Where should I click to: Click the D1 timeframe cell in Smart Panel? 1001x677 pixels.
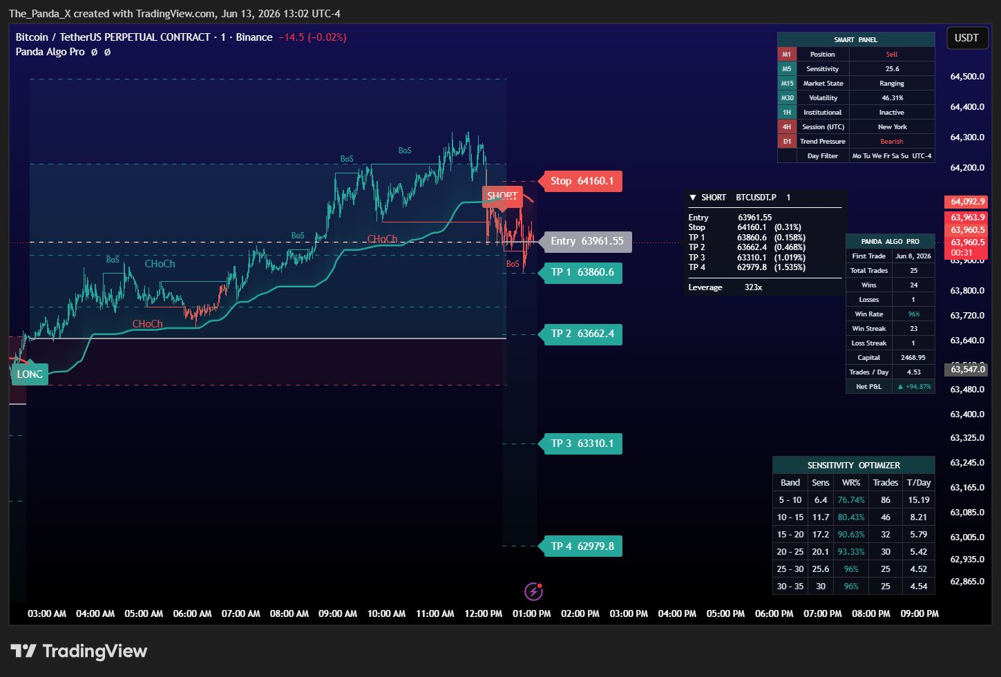point(787,142)
